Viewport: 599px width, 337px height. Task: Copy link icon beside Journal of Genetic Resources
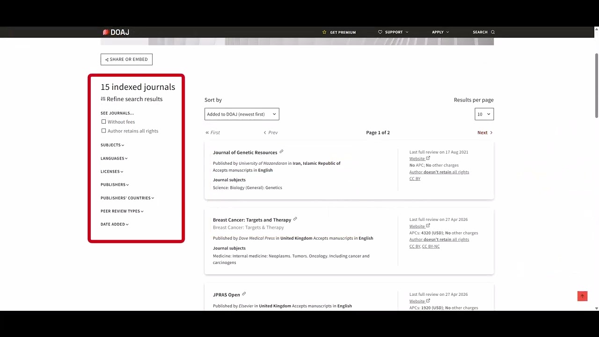[281, 152]
